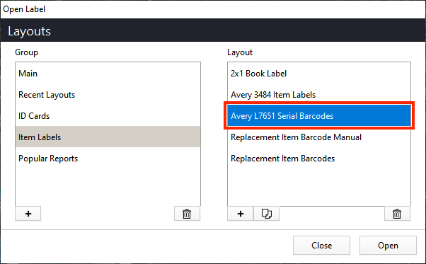This screenshot has width=426, height=264.
Task: Select the 2x1 Book Label layout
Action: pyautogui.click(x=319, y=74)
